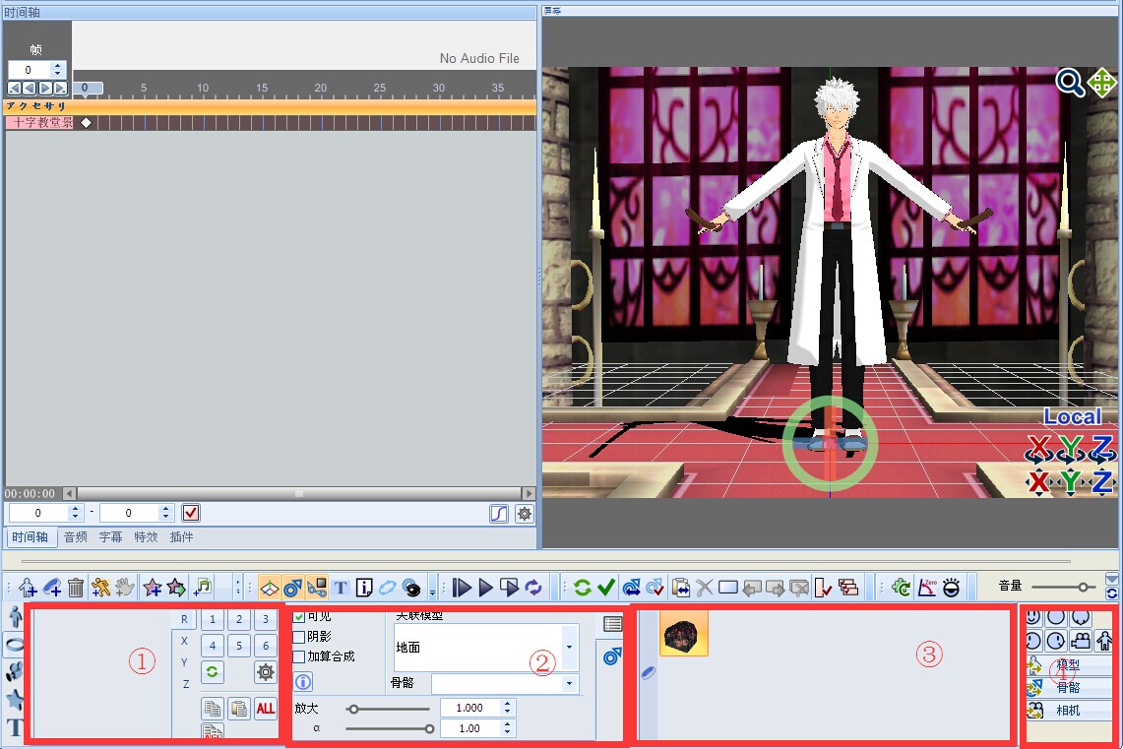This screenshot has width=1123, height=749.
Task: Switch to the 字幕 tab
Action: point(110,537)
